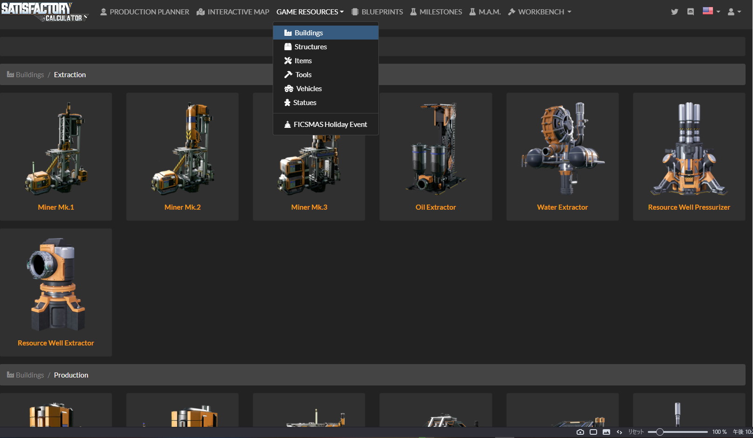Click the camera capture icon in status bar
The width and height of the screenshot is (753, 438).
pyautogui.click(x=580, y=432)
